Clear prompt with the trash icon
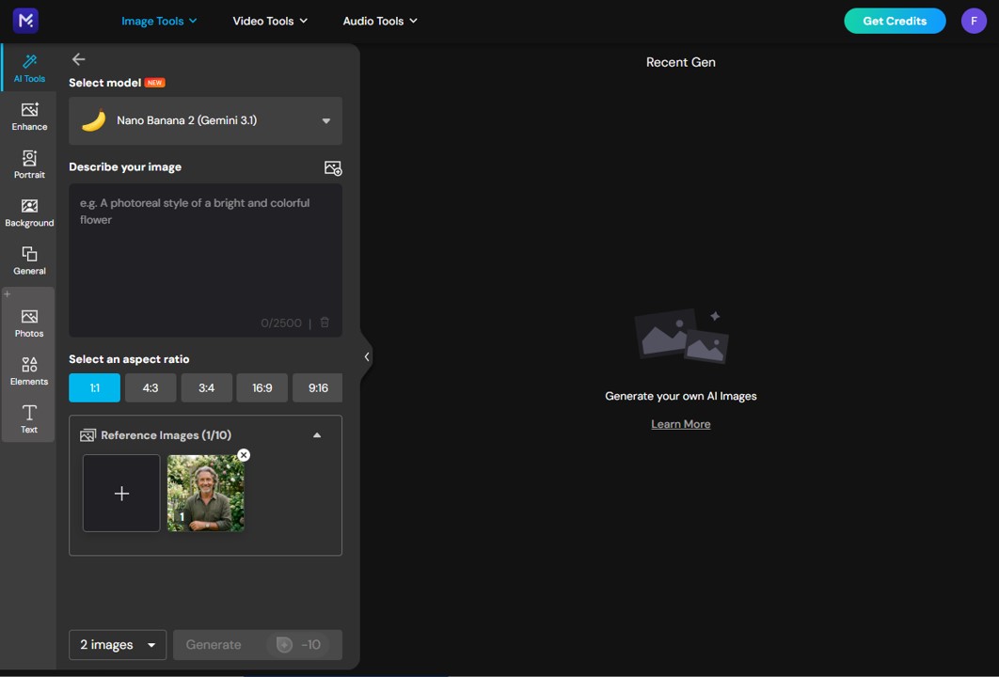This screenshot has height=677, width=999. click(x=325, y=323)
